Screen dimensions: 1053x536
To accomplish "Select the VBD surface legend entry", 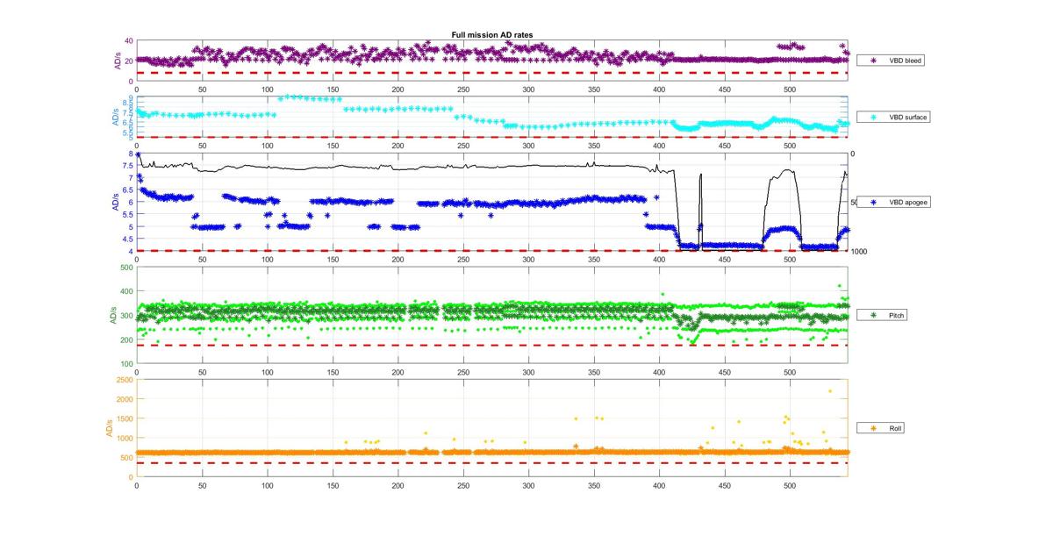I will pos(893,117).
